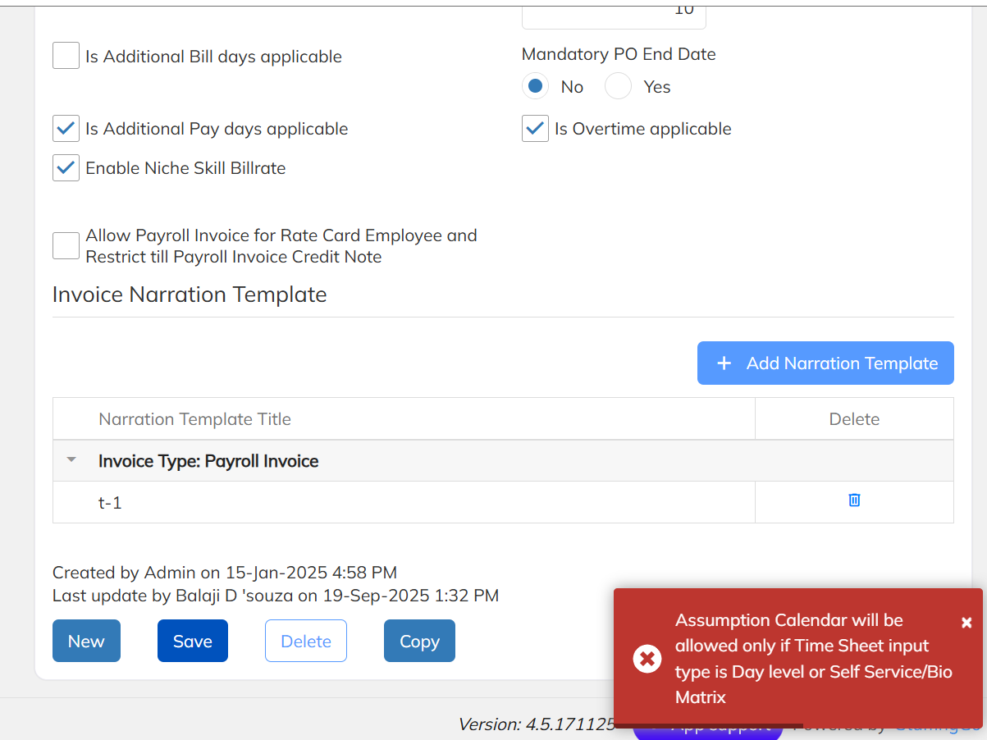Uncheck Is Additional Pay days applicable
Screen dimensions: 987x740
(66, 129)
